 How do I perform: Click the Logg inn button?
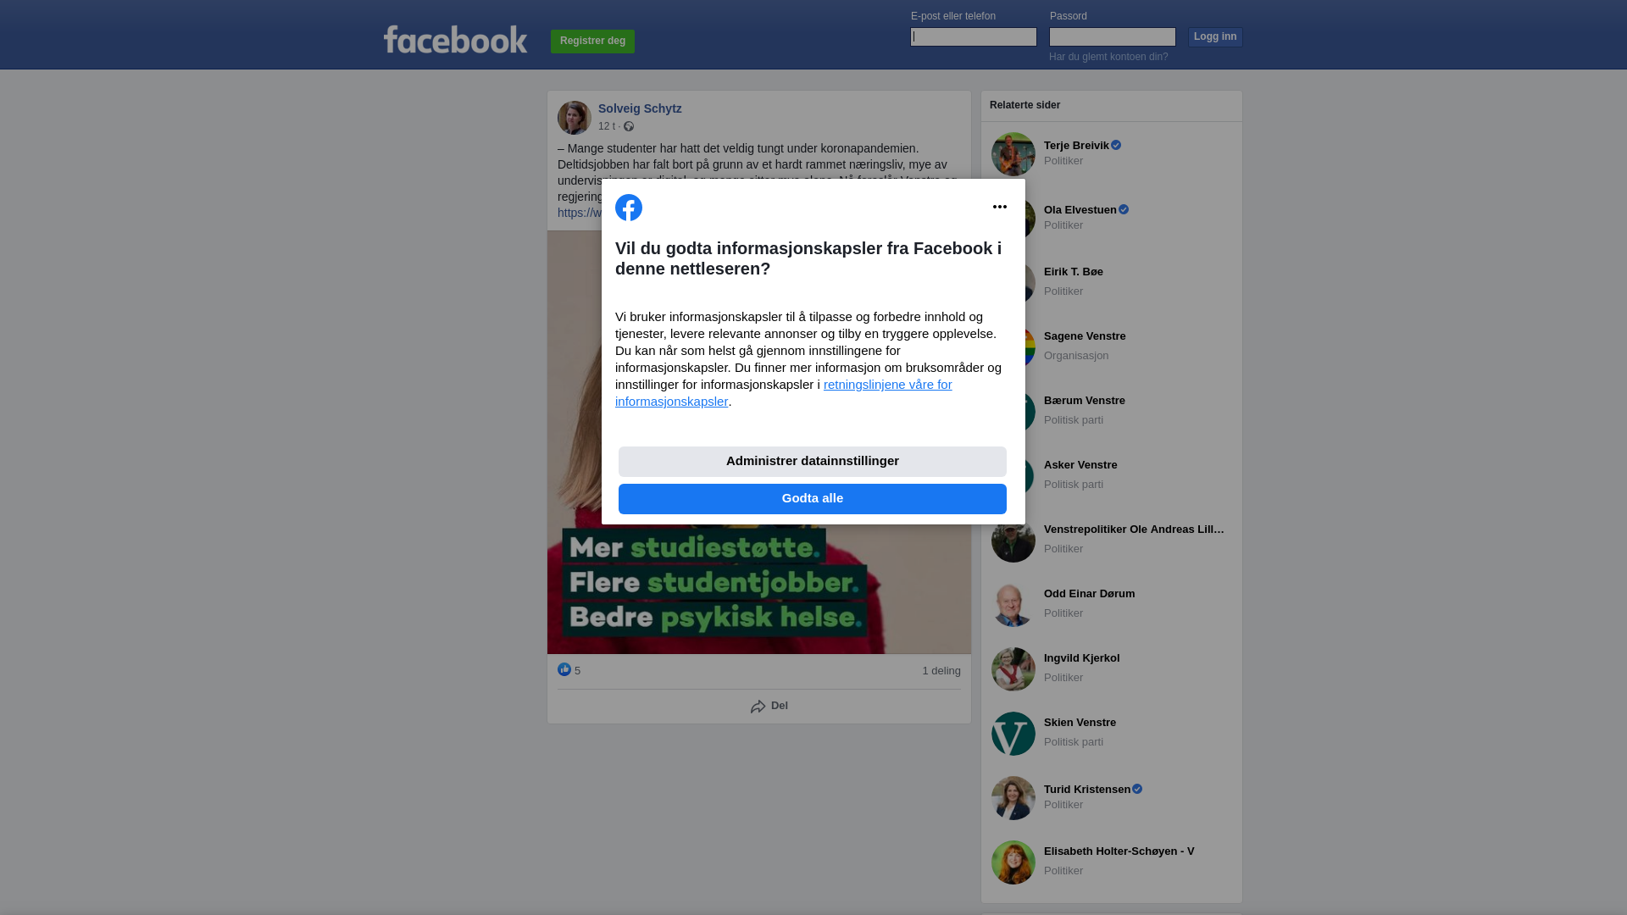tap(1215, 37)
